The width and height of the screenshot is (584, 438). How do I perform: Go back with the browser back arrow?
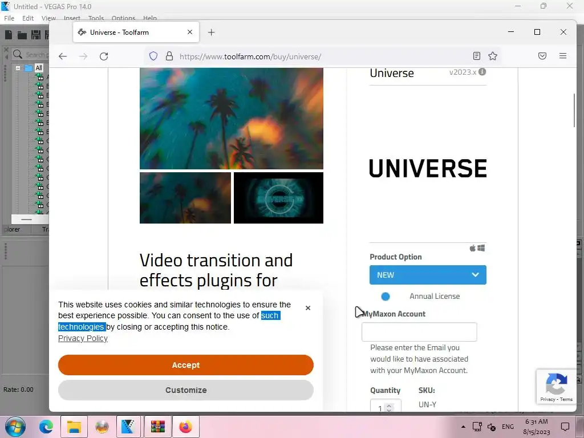pos(63,56)
